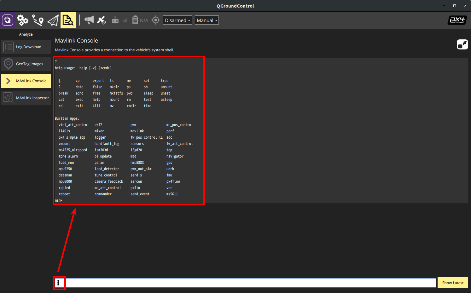Click 'mc_pos_control' in console output

180,125
